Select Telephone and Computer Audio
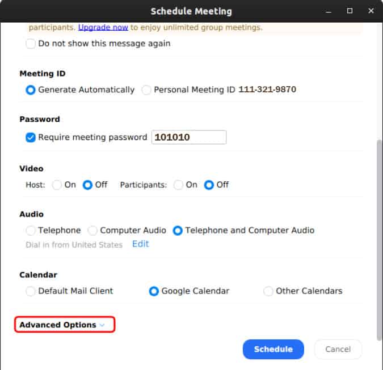Screen dimensions: 383x370 pos(178,231)
